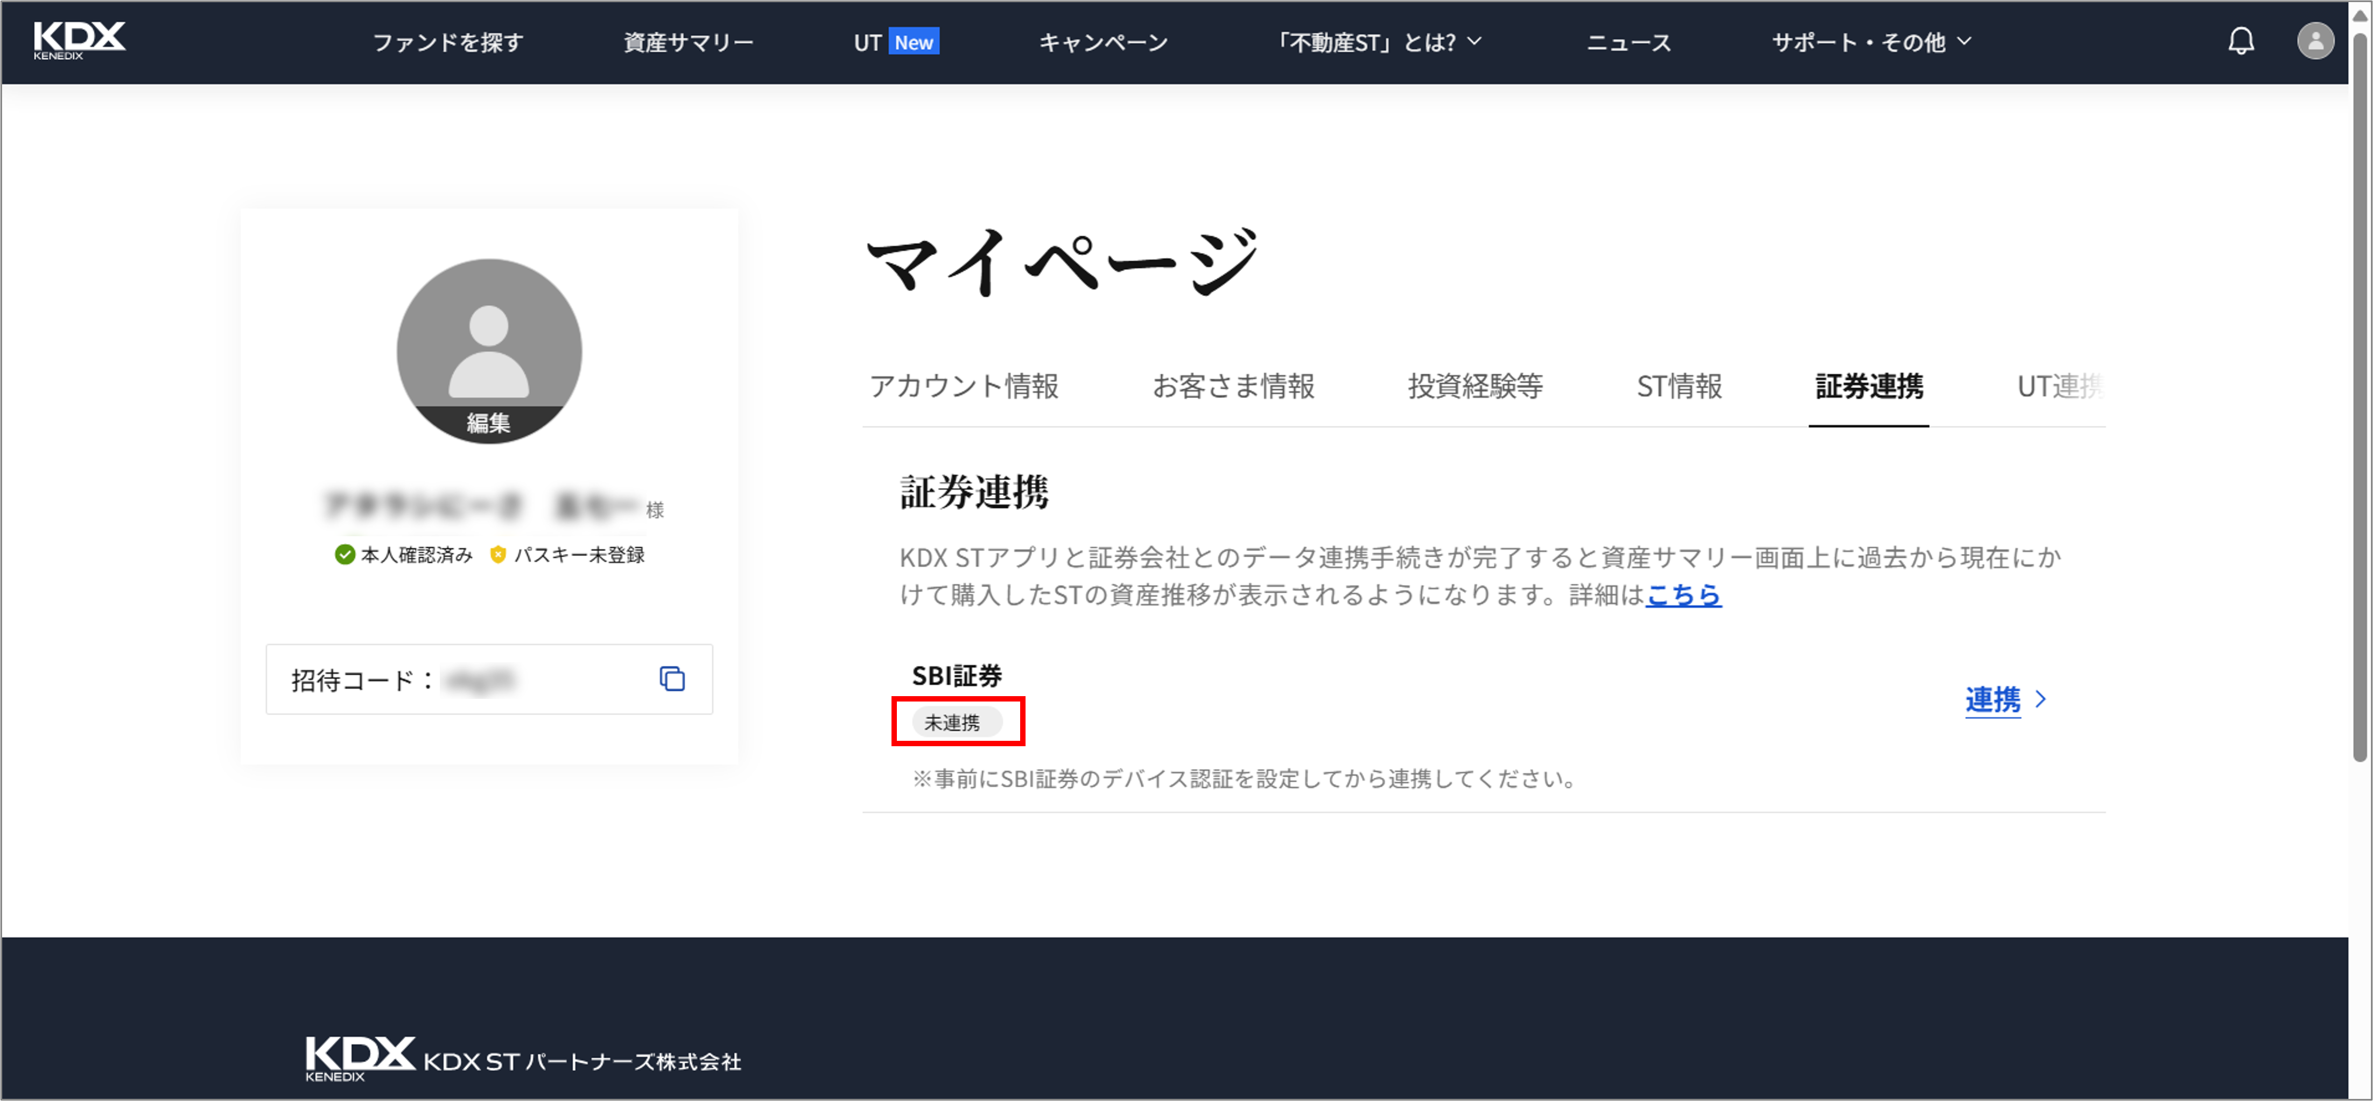Switch to アカウント情報 tab
Viewport: 2373px width, 1101px height.
965,386
